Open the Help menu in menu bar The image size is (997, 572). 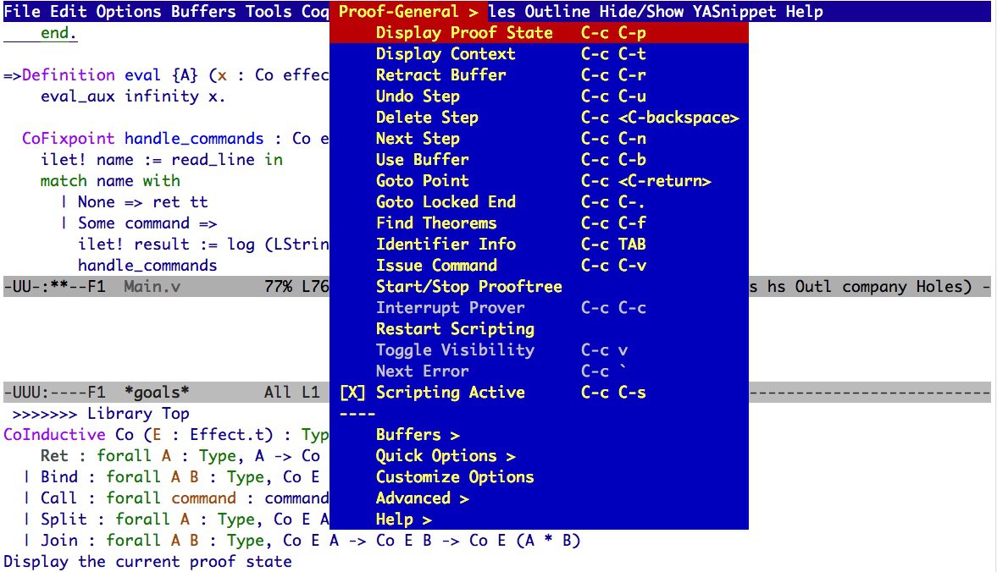(x=805, y=12)
